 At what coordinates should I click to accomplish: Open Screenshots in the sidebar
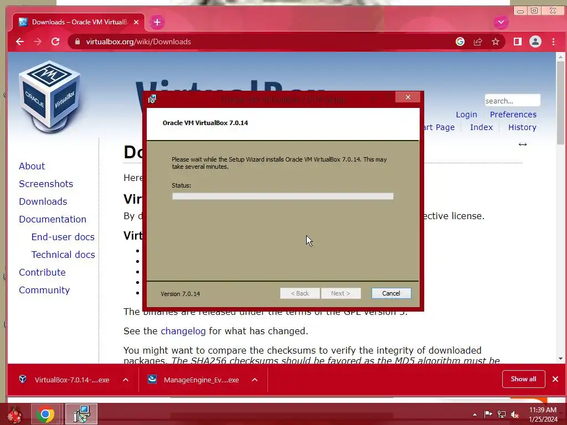[x=46, y=184]
